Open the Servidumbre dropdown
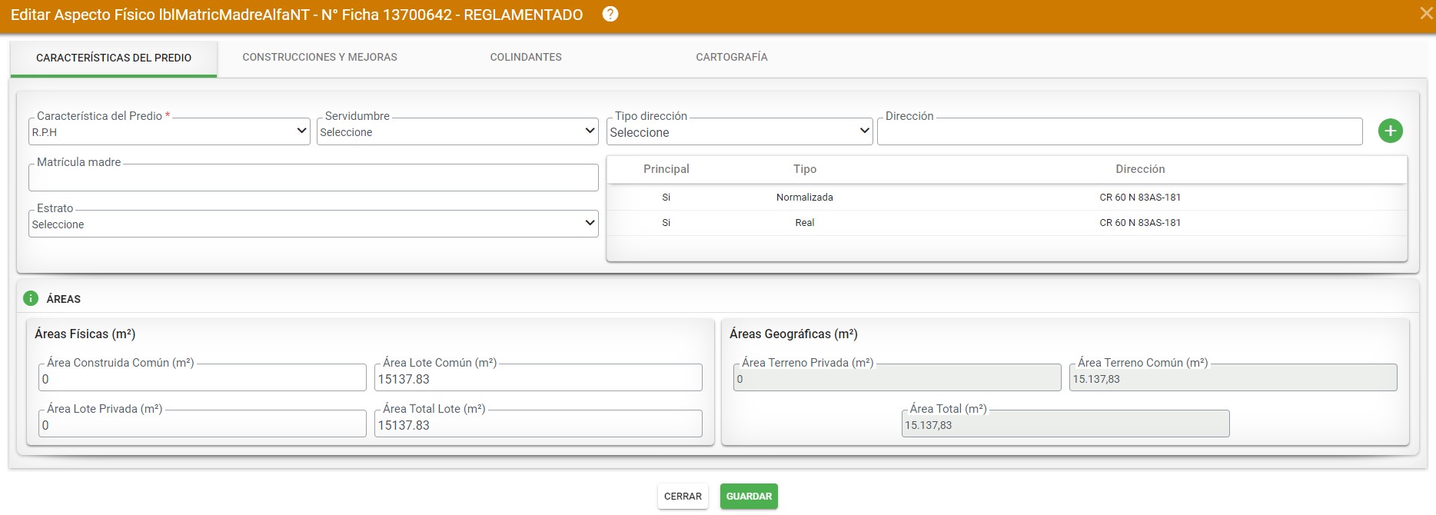Screen dimensions: 1436x515 point(457,131)
